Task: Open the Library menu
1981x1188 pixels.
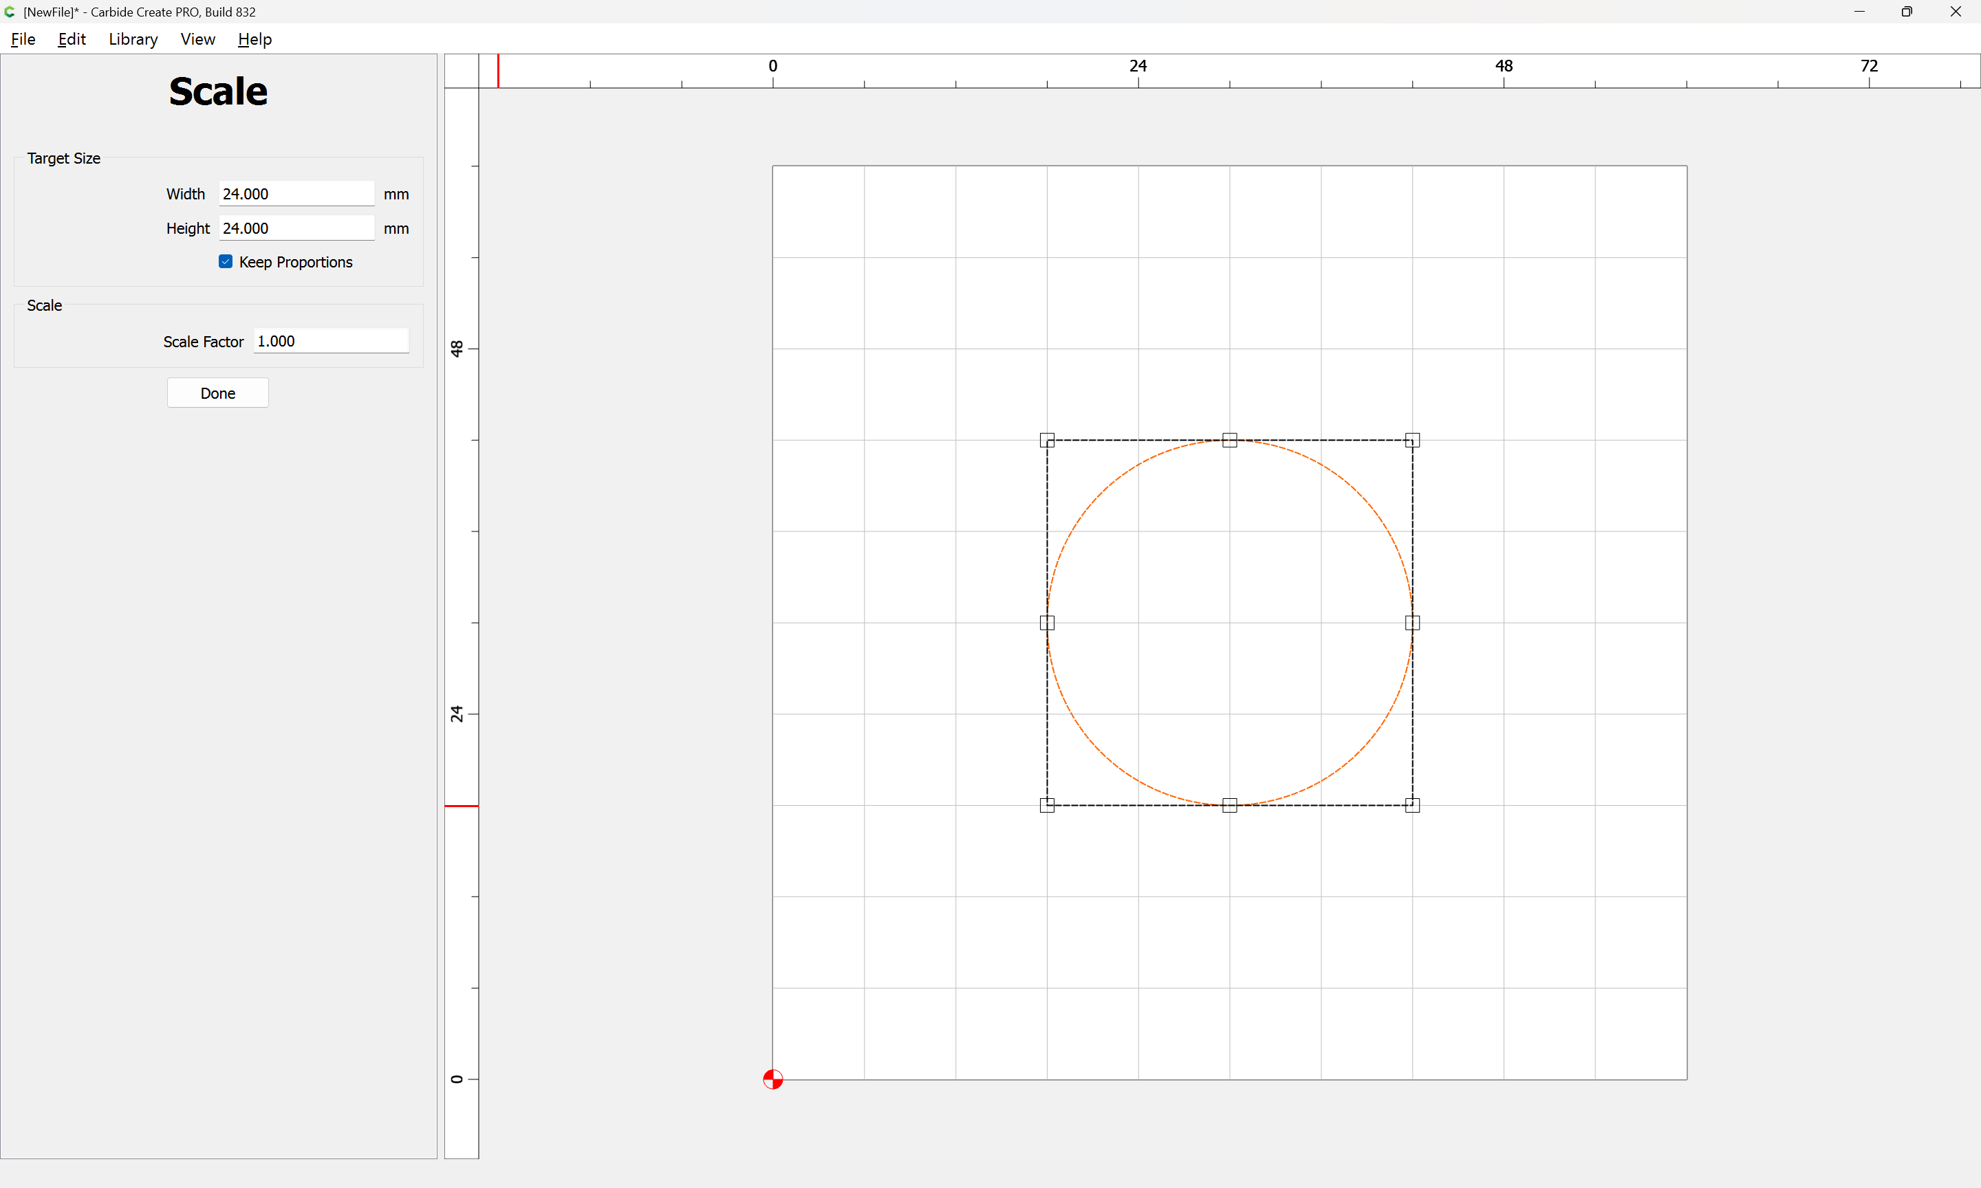Action: (x=133, y=39)
